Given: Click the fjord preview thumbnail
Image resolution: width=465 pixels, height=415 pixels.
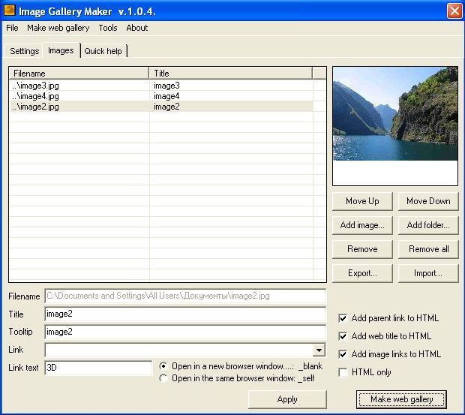Looking at the screenshot, I should (x=395, y=114).
